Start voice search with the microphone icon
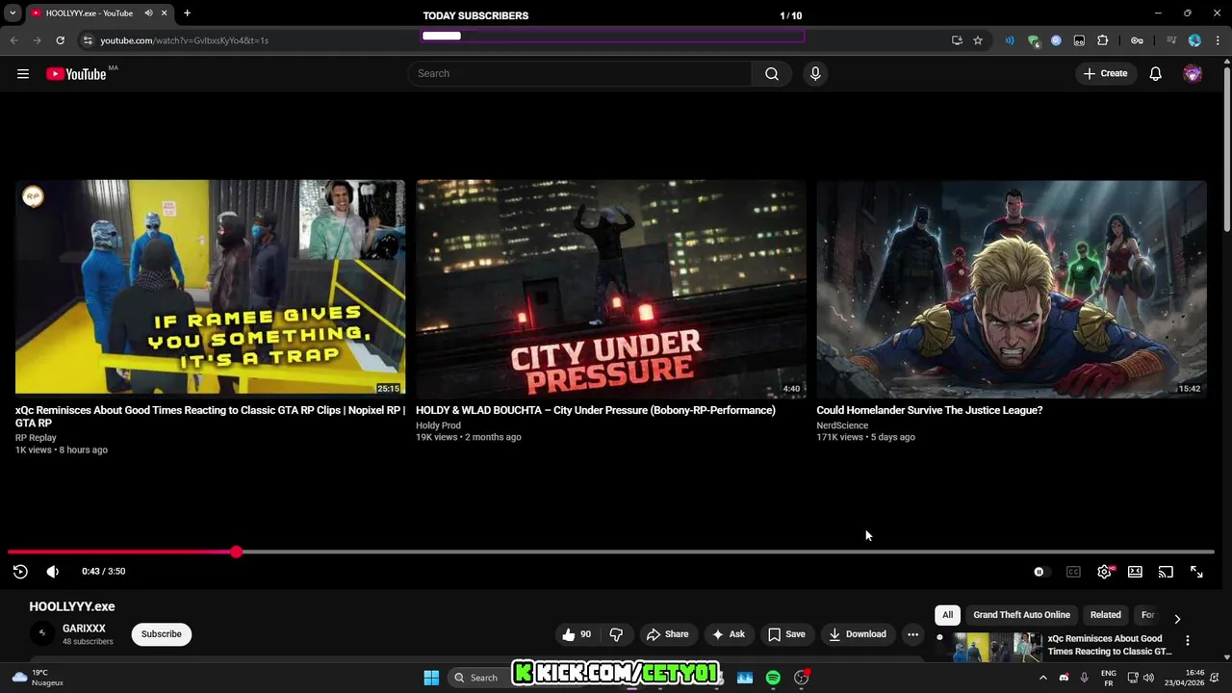This screenshot has width=1232, height=693. pos(815,74)
